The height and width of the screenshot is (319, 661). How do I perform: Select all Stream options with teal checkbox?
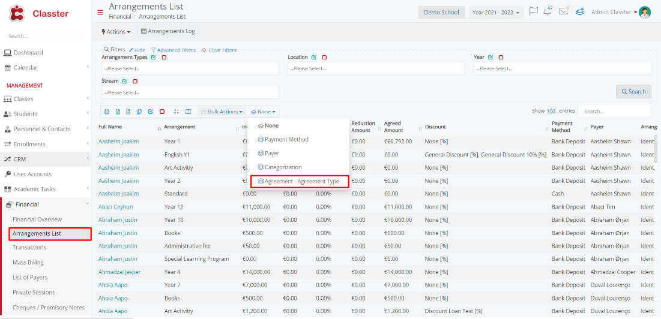tap(124, 81)
